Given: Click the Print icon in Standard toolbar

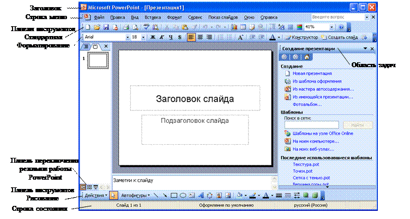Looking at the screenshot, I should (126, 27).
